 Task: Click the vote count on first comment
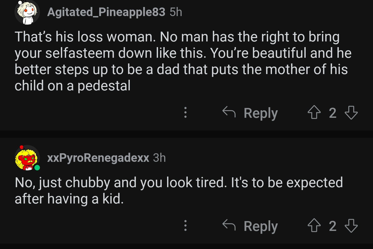click(333, 113)
